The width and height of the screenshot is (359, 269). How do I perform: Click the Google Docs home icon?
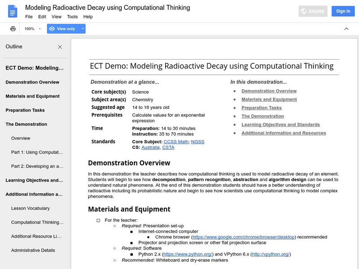point(13,11)
